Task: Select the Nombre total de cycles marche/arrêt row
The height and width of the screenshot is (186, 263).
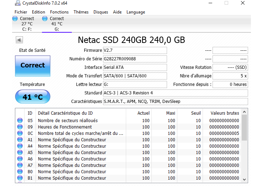Action: pyautogui.click(x=128, y=133)
